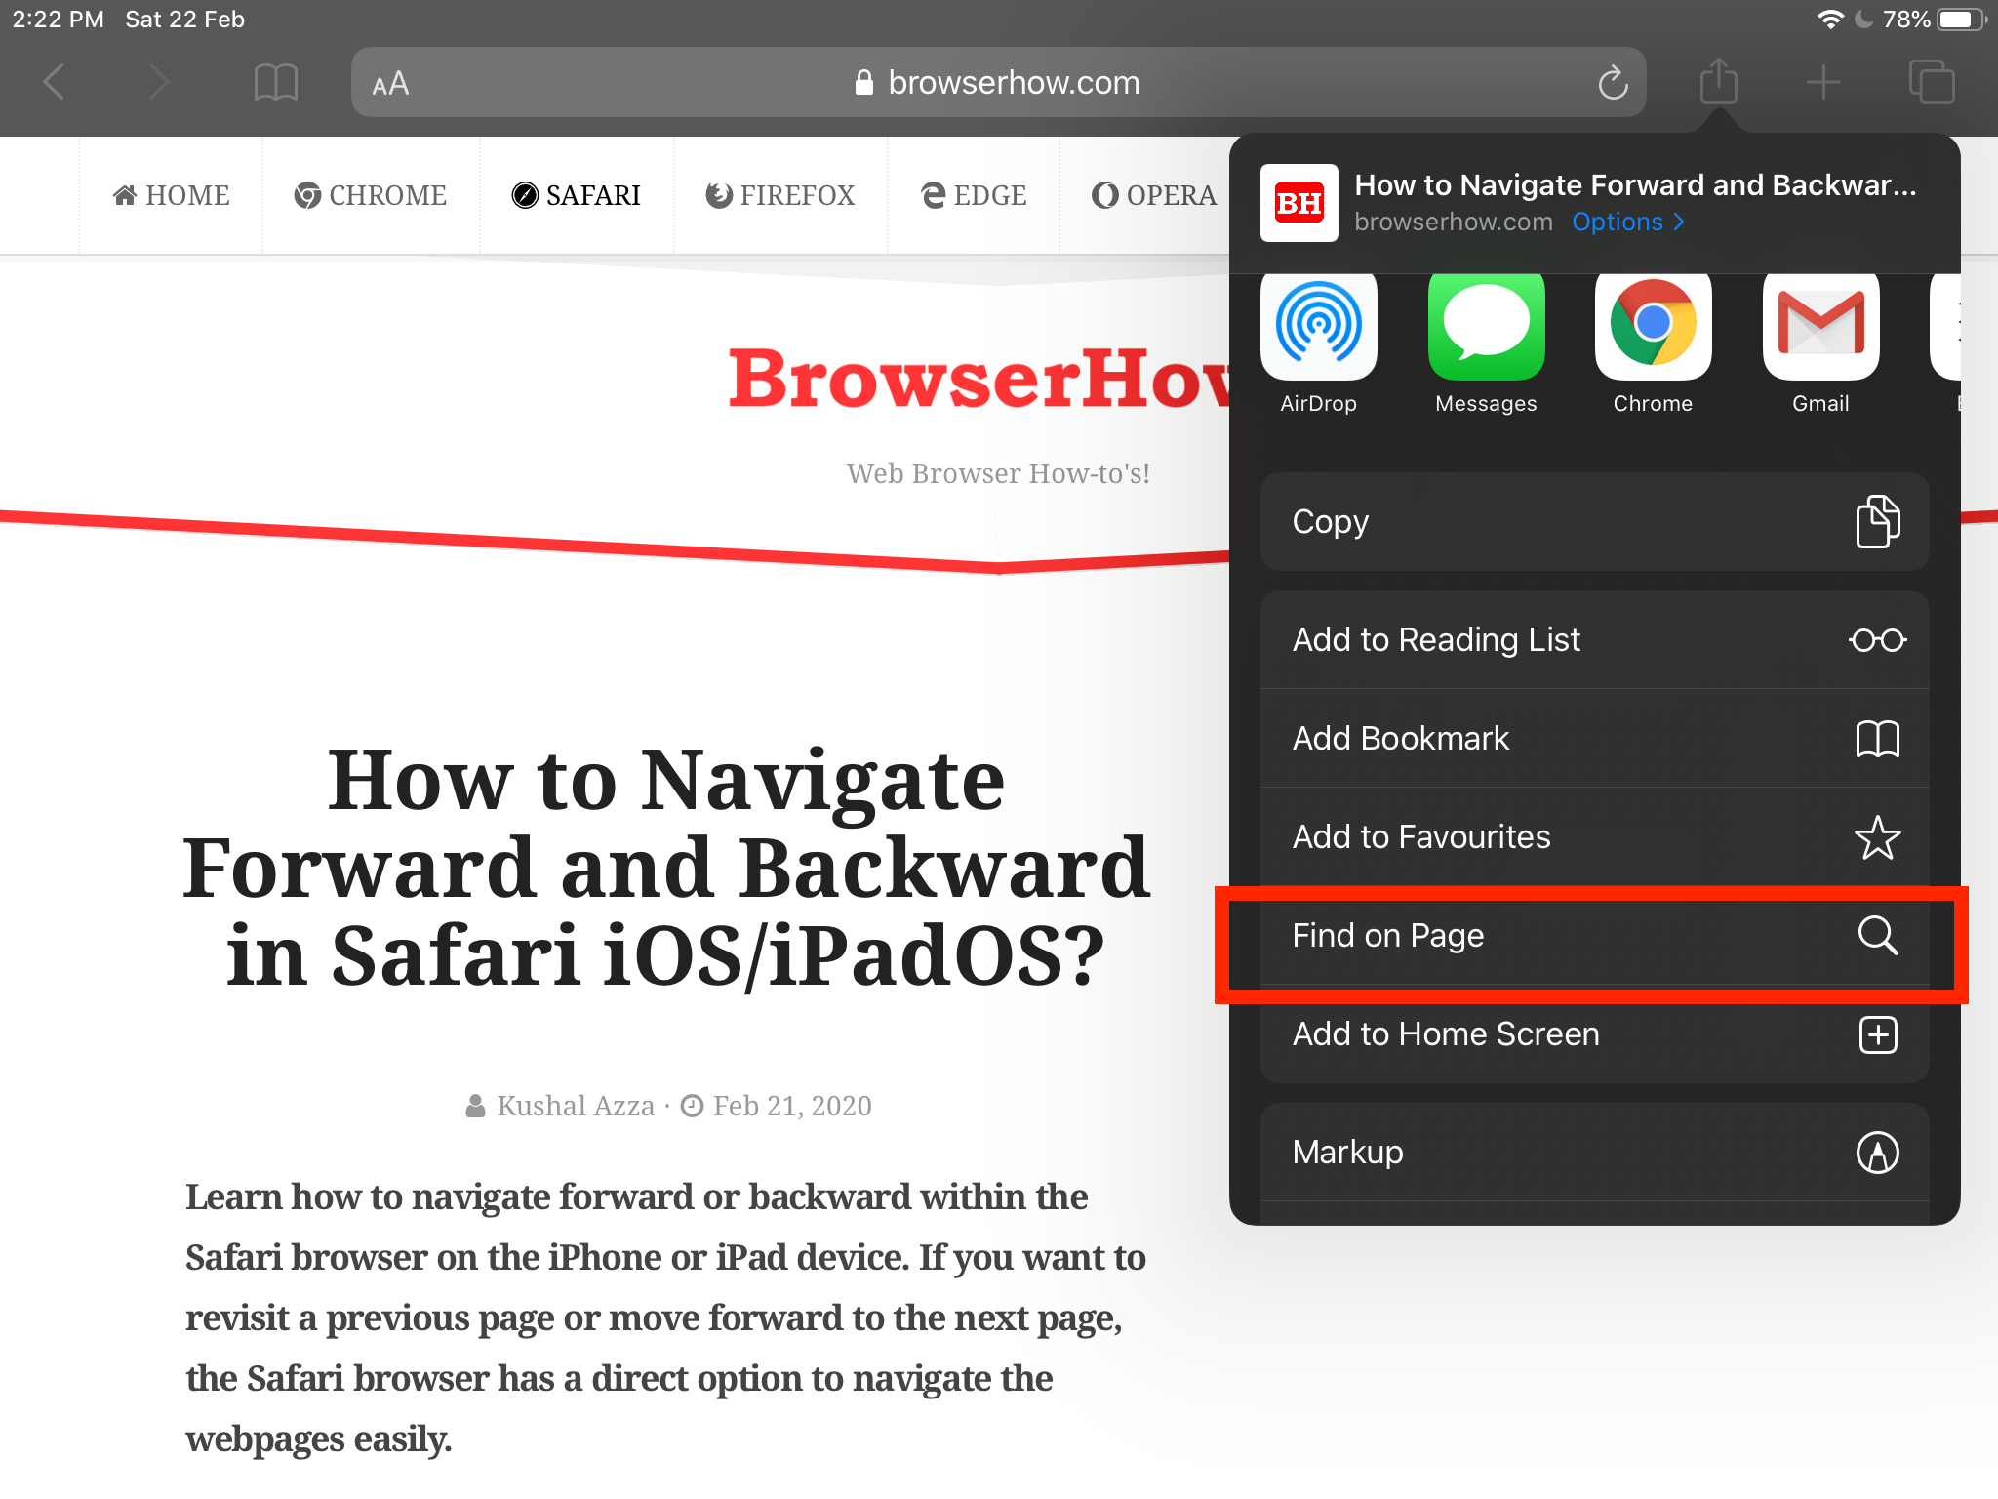1998x1499 pixels.
Task: Open the CHROME menu item
Action: click(x=371, y=195)
